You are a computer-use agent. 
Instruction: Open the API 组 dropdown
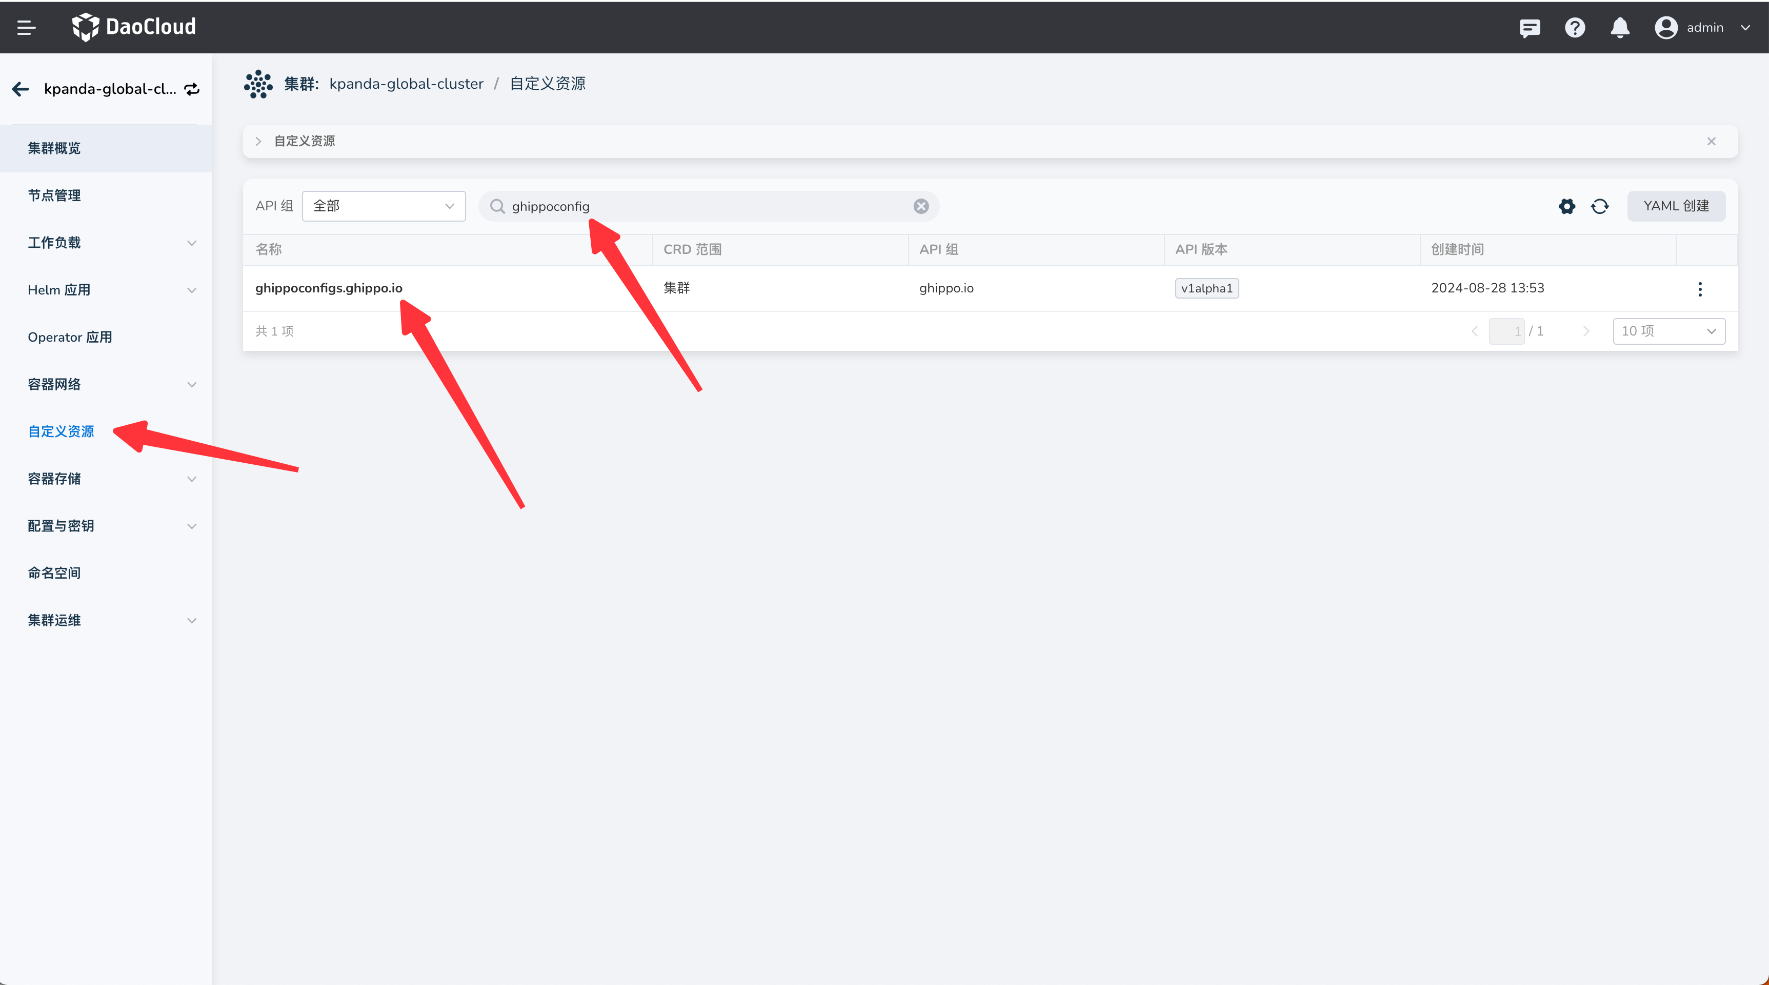[383, 206]
